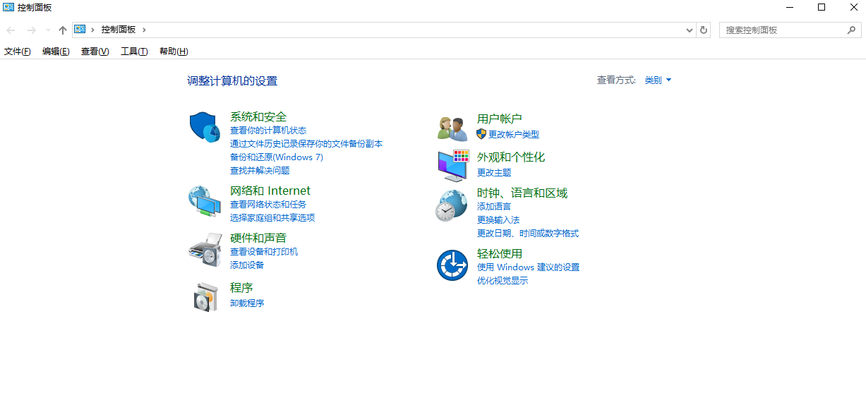Open the 工具(T) menu

pos(133,51)
